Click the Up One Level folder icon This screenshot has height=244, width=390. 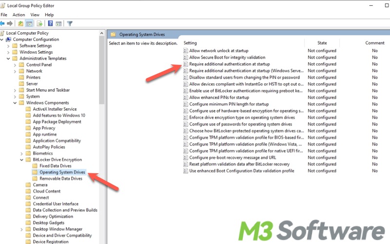[x=20, y=23]
